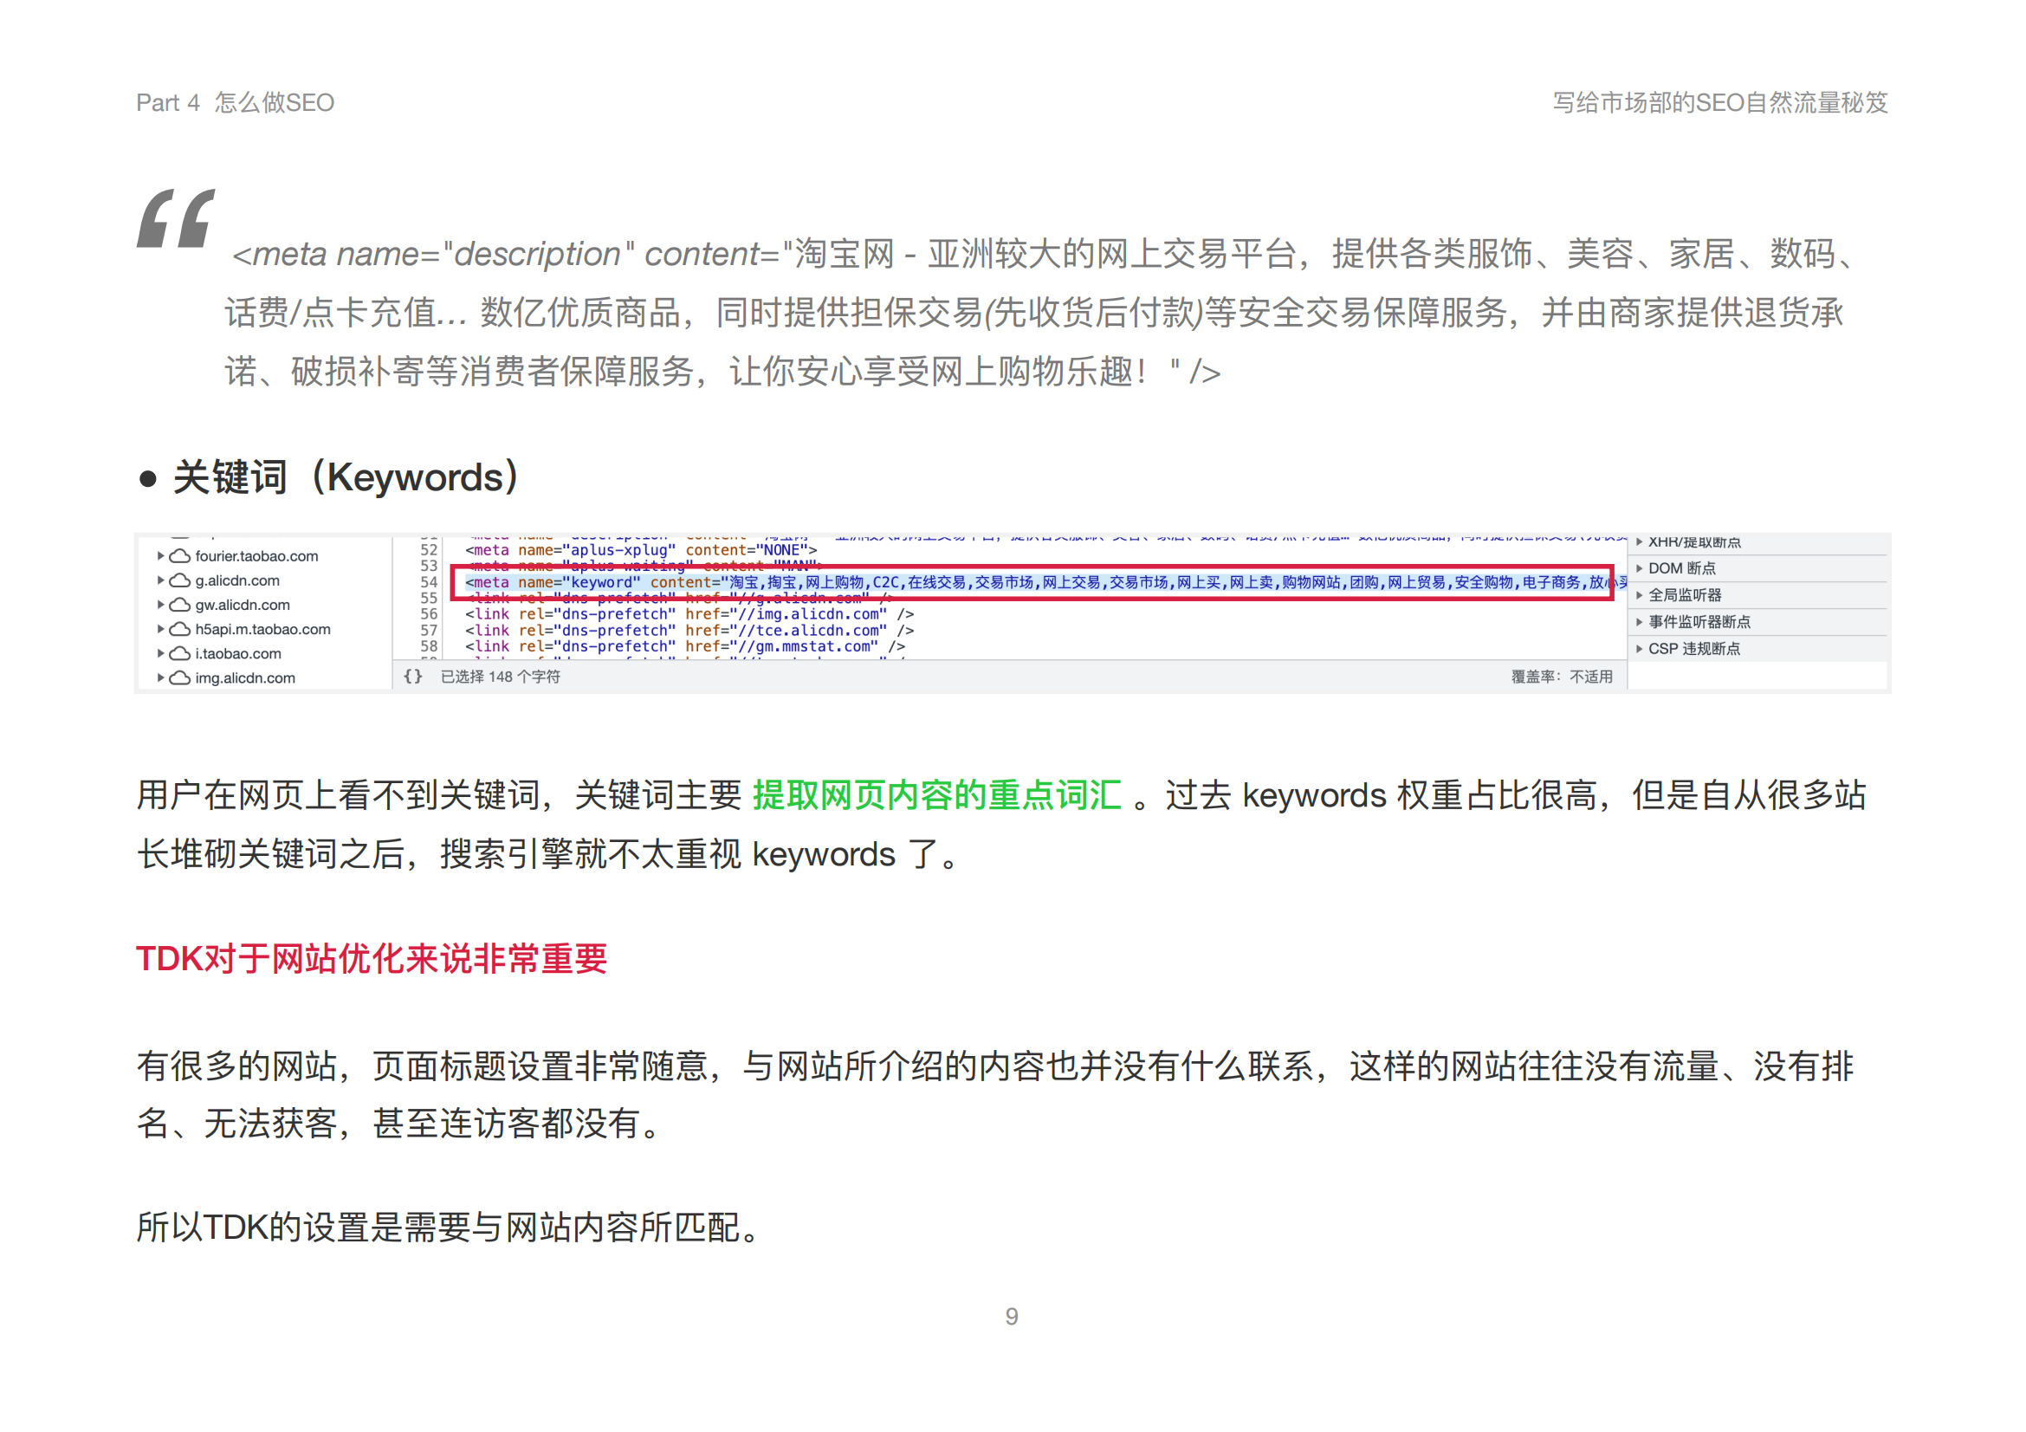Click the cloud icon beside gw.alicdn.com
2026x1432 pixels.
[180, 605]
